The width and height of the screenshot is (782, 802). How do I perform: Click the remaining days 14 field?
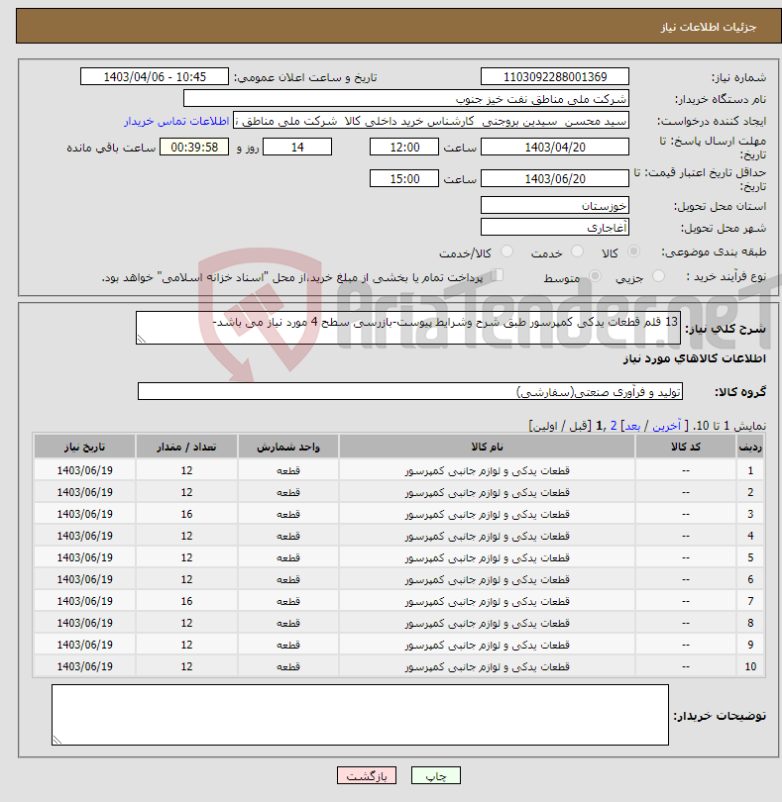pos(297,148)
